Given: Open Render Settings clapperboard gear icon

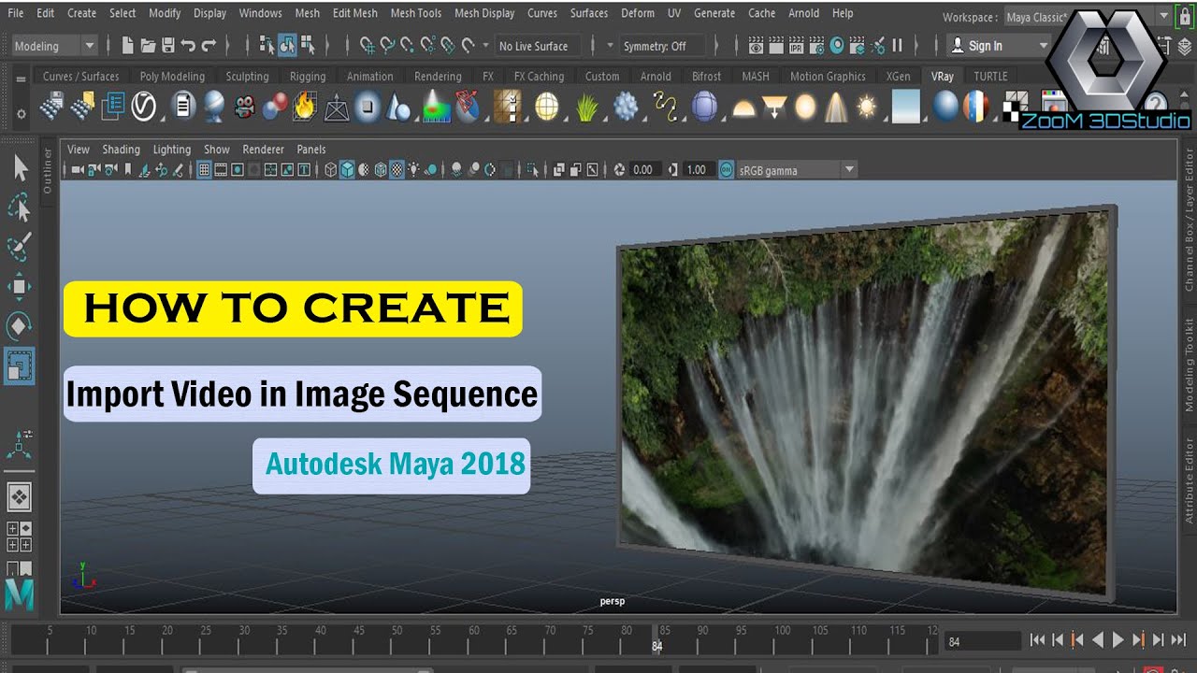Looking at the screenshot, I should pyautogui.click(x=817, y=45).
